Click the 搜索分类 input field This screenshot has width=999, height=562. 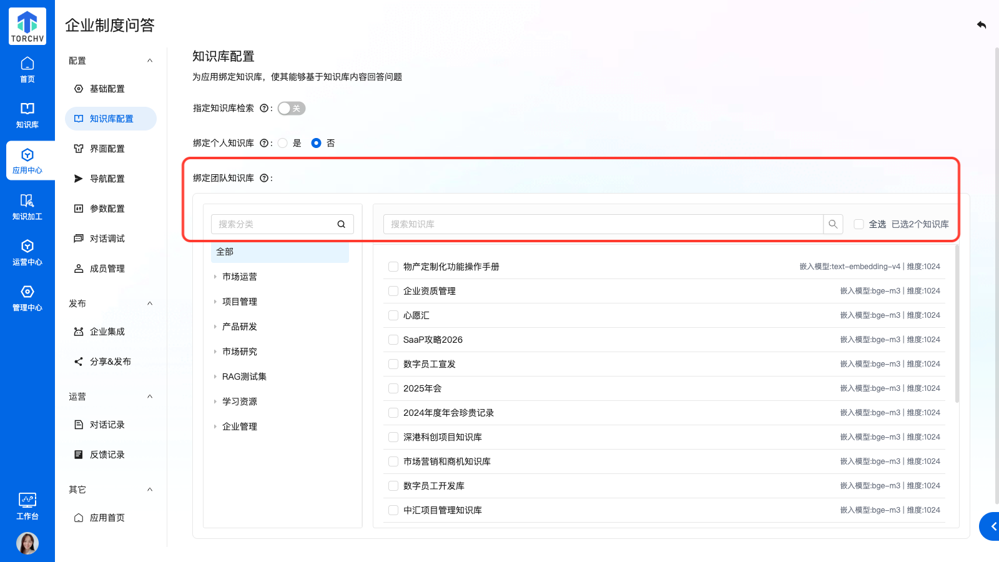tap(273, 224)
